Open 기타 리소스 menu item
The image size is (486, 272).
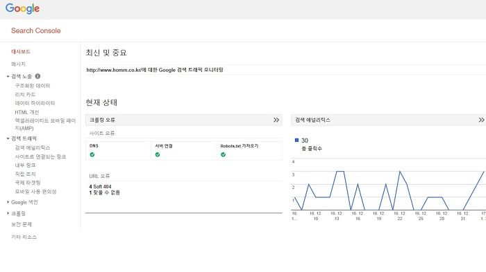click(x=24, y=237)
